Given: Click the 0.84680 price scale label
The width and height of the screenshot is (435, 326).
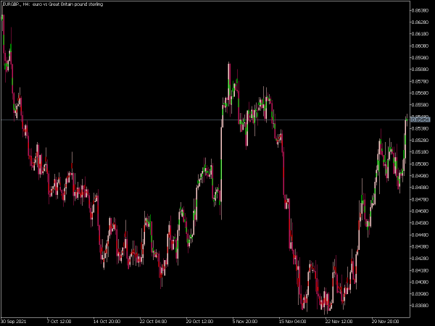Looking at the screenshot, I should pos(420,212).
